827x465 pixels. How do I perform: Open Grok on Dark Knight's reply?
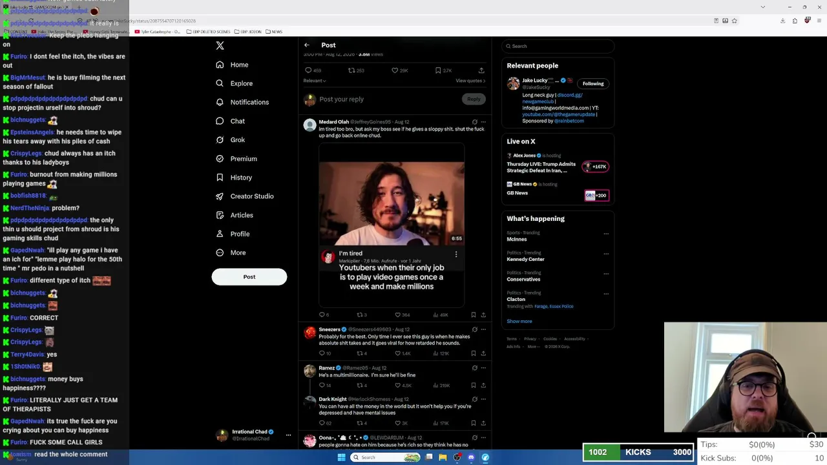[x=475, y=399]
